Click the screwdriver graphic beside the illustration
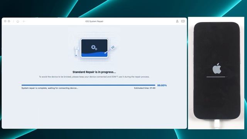The height and width of the screenshot is (139, 247). 110,49
